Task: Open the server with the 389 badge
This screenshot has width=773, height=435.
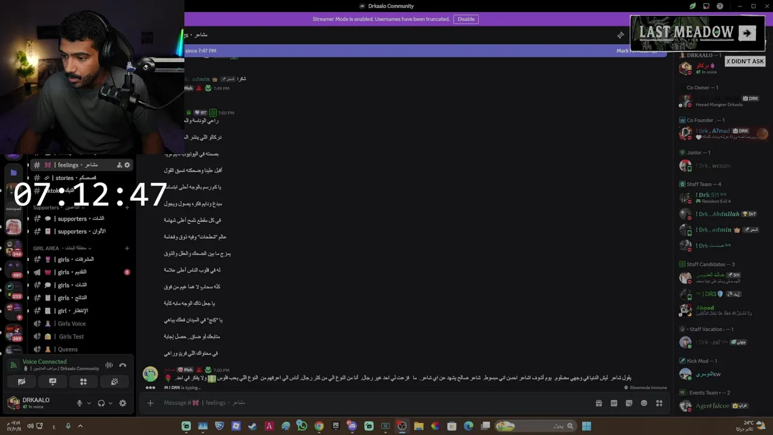Action: 13,332
